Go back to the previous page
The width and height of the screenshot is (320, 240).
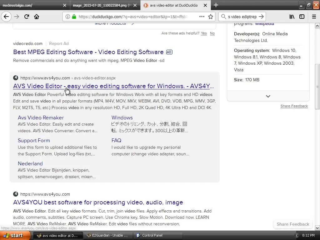[x=6, y=17]
